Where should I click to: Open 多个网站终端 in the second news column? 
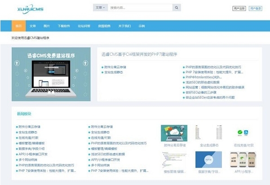coord(100,165)
